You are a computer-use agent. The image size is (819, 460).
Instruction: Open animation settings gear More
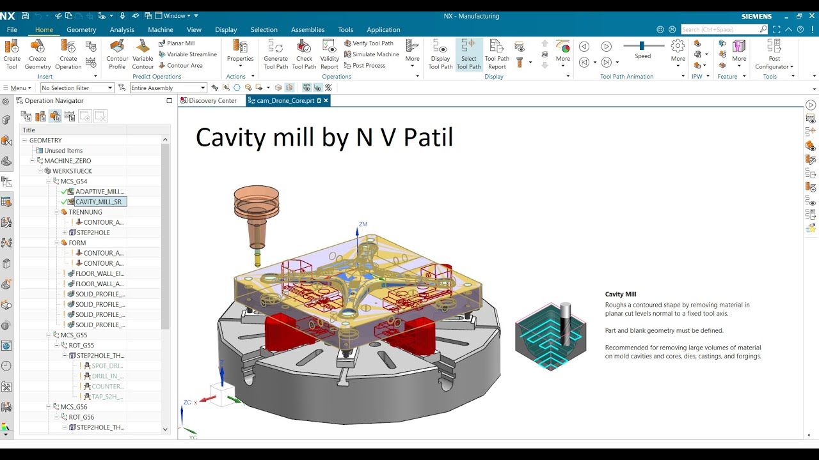pyautogui.click(x=678, y=51)
